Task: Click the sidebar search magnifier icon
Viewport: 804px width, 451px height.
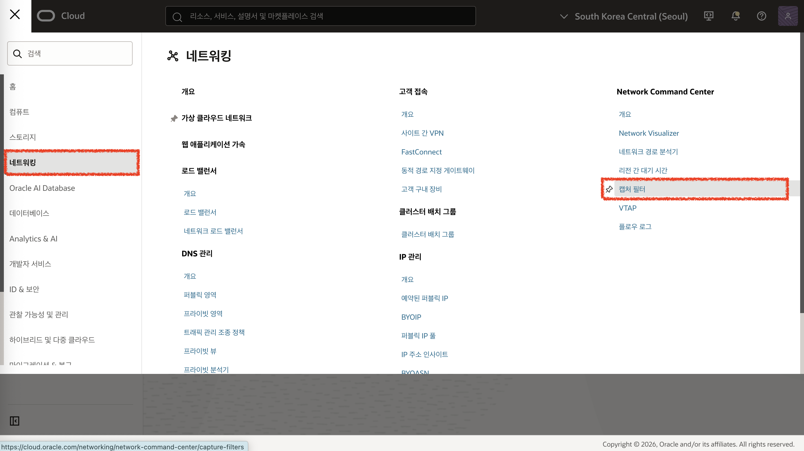Action: tap(18, 54)
